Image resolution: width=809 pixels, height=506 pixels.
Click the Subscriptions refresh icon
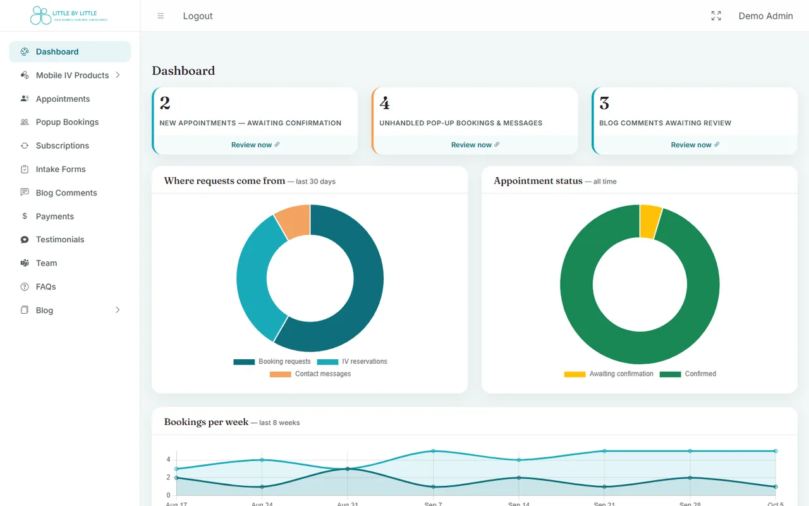click(25, 145)
